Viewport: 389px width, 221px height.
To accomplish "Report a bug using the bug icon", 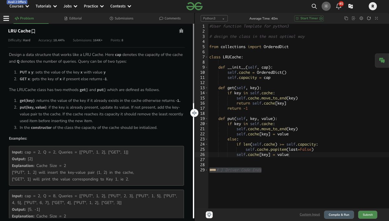I will pos(181,31).
